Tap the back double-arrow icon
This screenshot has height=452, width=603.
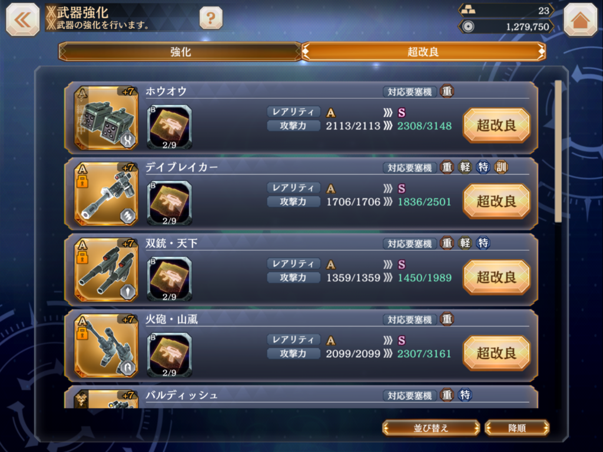pyautogui.click(x=23, y=19)
